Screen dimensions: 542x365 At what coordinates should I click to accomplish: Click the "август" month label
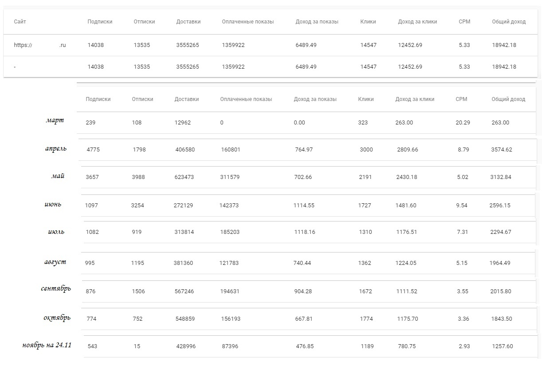(x=55, y=262)
